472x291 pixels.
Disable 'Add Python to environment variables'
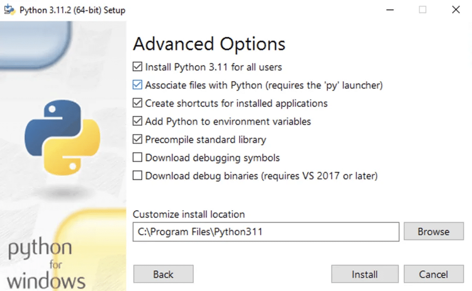(x=137, y=121)
